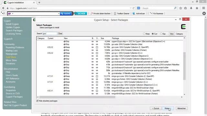Cycle the gcc-objc Skip action icon
Viewport: 207px width, 116px height.
point(65,56)
